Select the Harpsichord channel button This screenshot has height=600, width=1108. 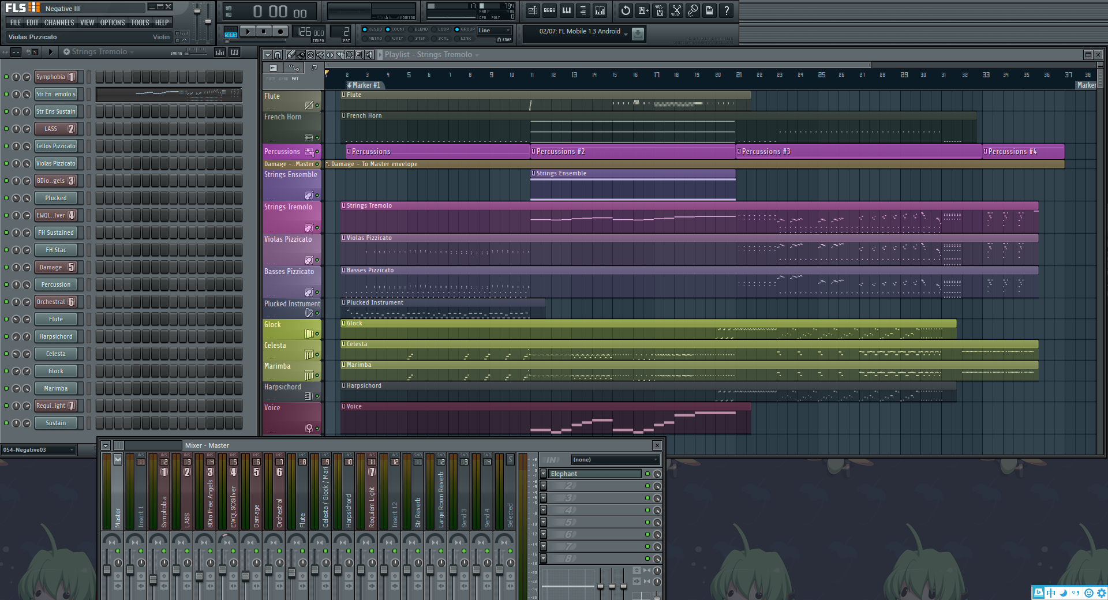[x=56, y=336]
